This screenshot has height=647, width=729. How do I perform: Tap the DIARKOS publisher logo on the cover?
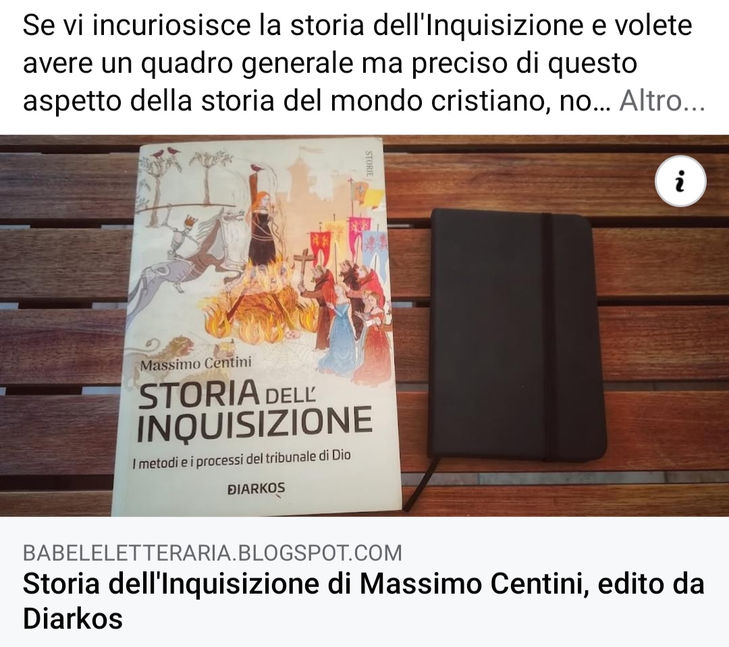pyautogui.click(x=256, y=488)
